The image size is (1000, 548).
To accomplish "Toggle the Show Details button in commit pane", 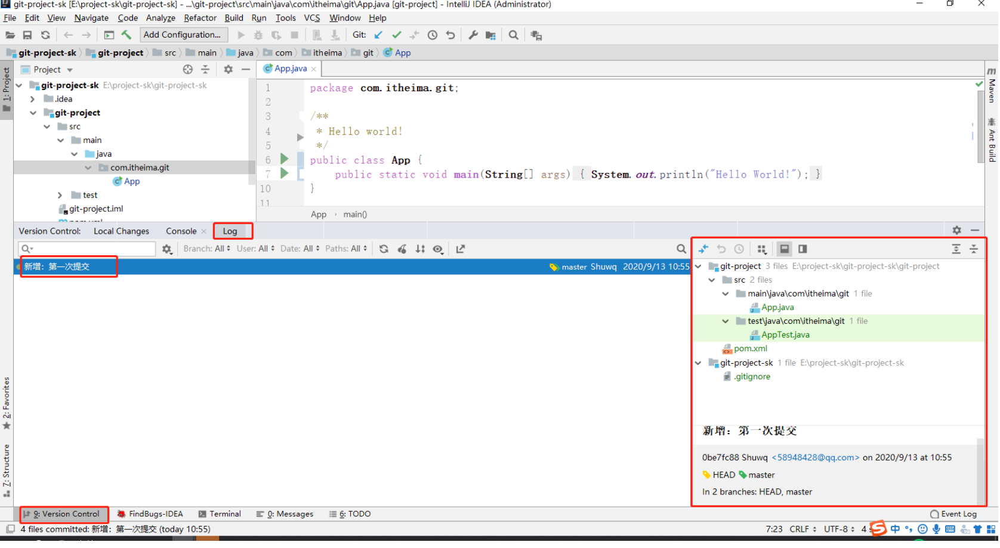I will coord(785,249).
